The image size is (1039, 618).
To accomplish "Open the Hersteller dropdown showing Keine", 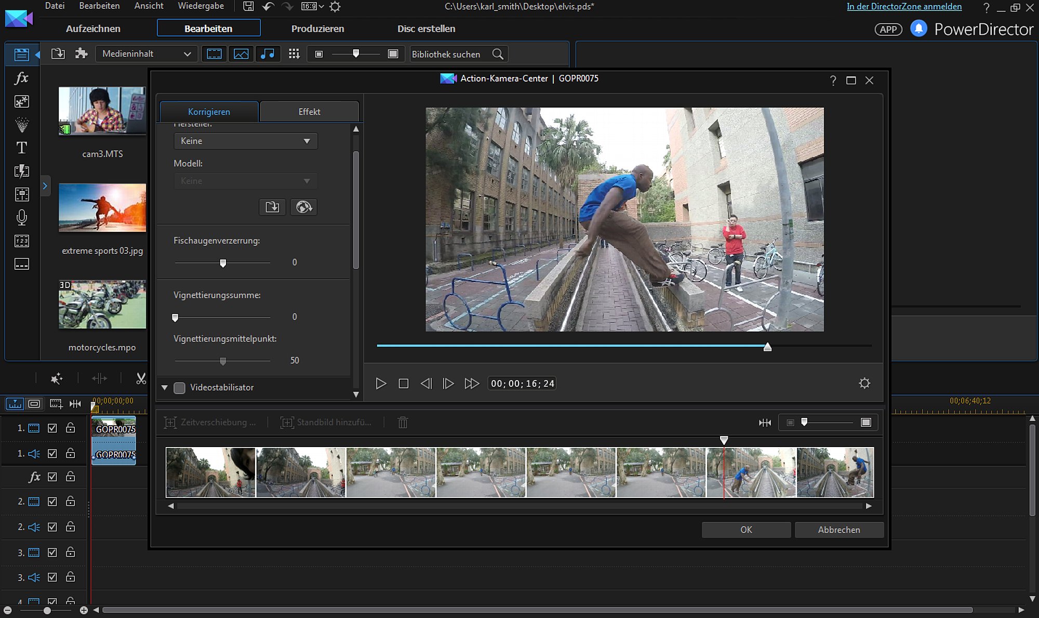I will pyautogui.click(x=245, y=141).
